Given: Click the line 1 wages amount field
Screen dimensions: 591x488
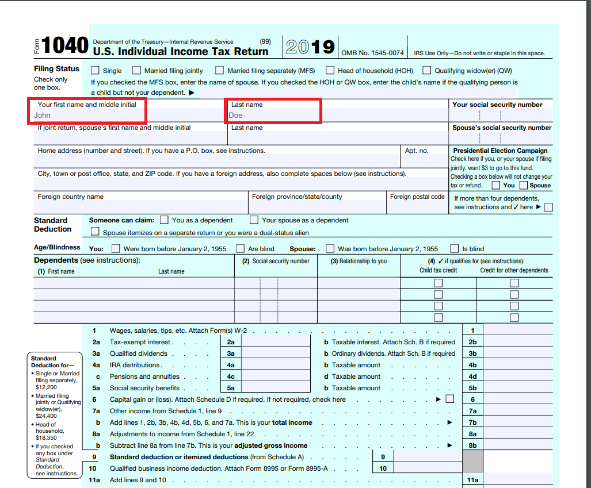Looking at the screenshot, I should [x=517, y=331].
